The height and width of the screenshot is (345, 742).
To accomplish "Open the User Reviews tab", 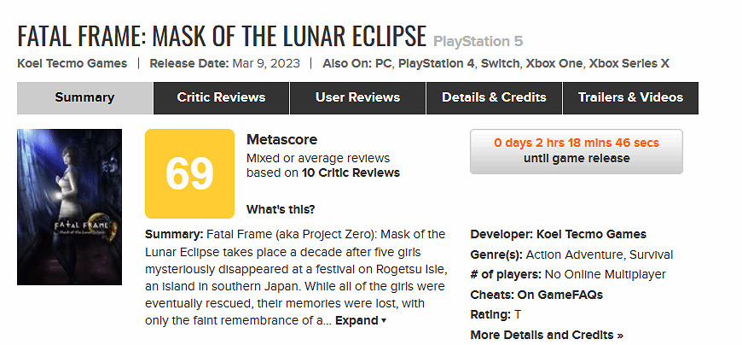I will [357, 97].
